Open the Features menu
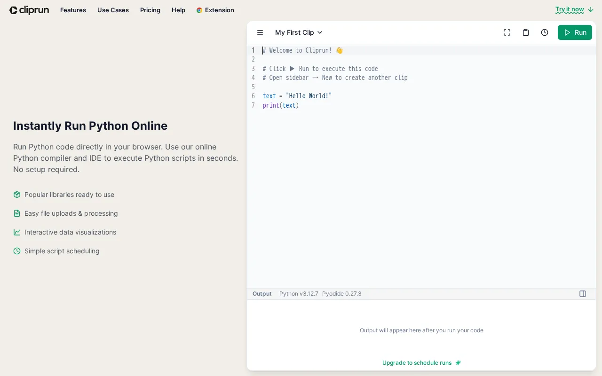 click(73, 10)
